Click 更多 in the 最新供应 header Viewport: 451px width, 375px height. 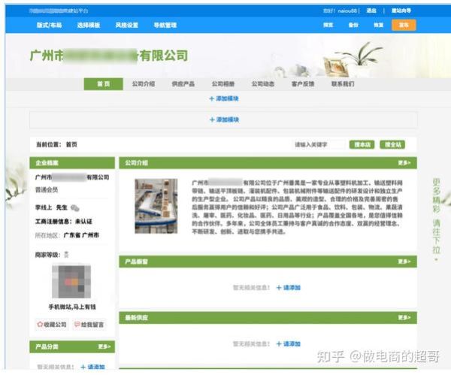pos(404,317)
